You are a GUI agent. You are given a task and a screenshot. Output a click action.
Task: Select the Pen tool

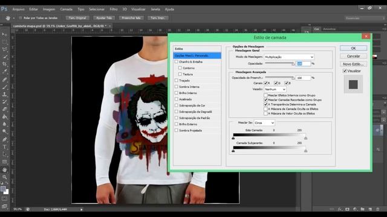pyautogui.click(x=4, y=139)
